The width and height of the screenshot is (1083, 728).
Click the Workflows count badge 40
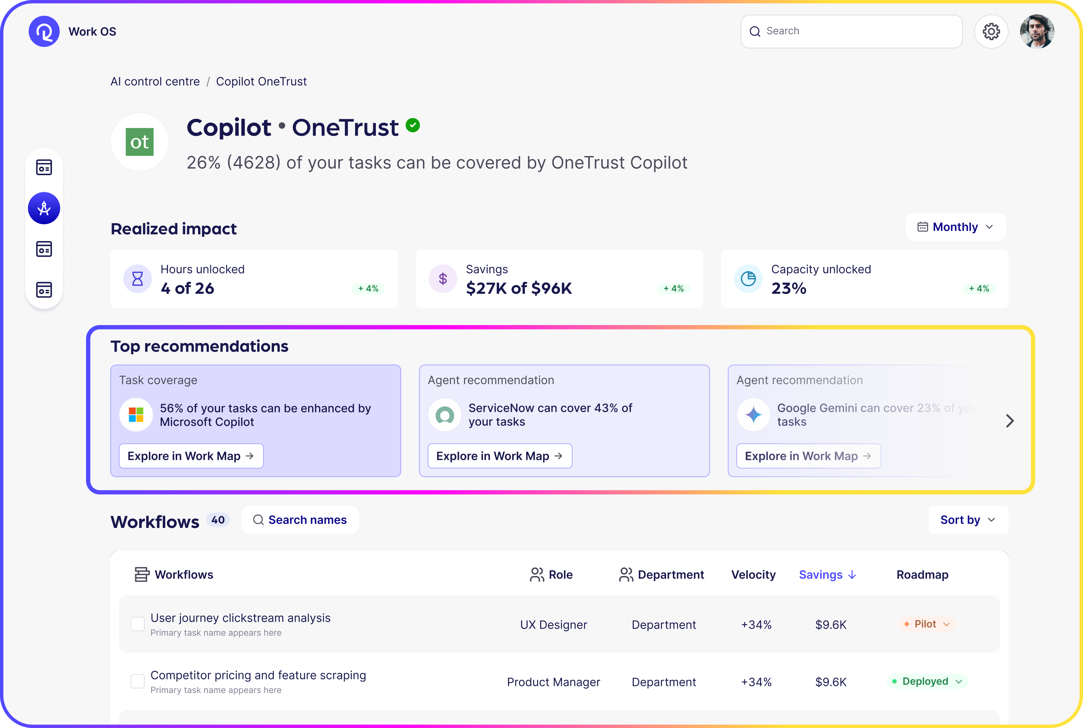click(x=218, y=520)
